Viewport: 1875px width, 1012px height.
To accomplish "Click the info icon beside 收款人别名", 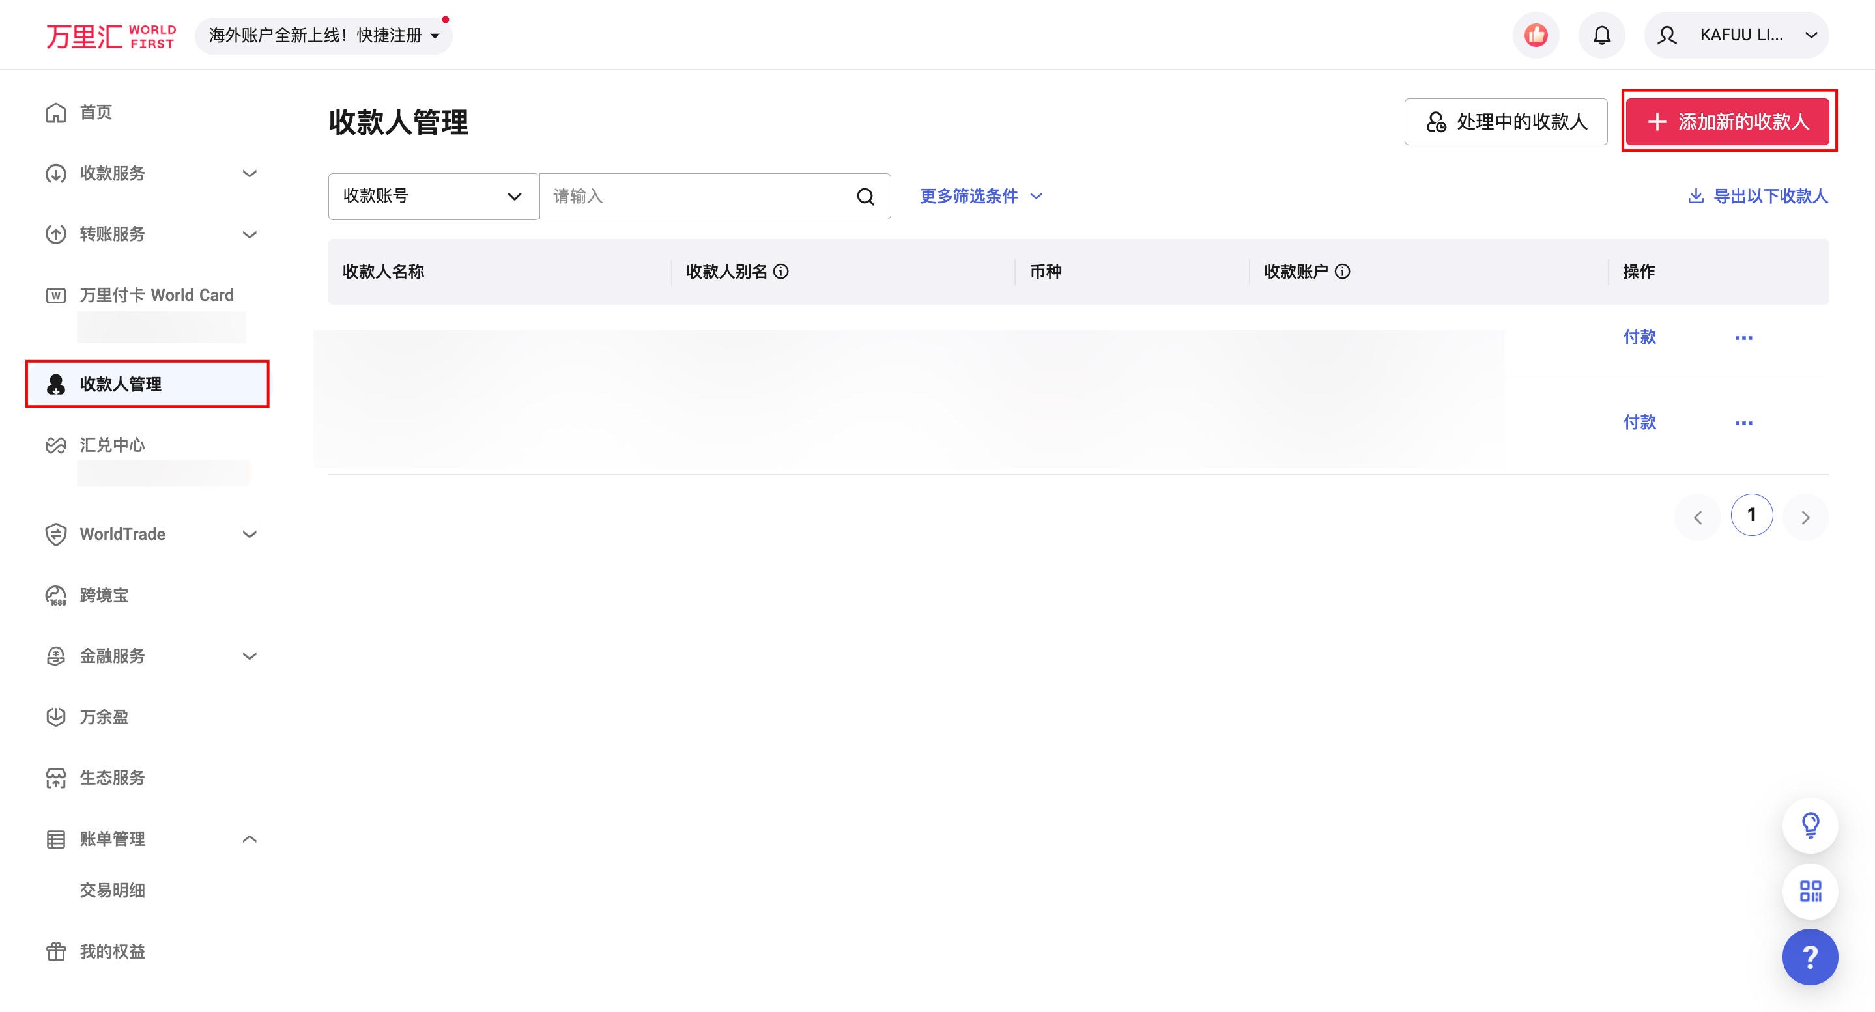I will click(782, 272).
